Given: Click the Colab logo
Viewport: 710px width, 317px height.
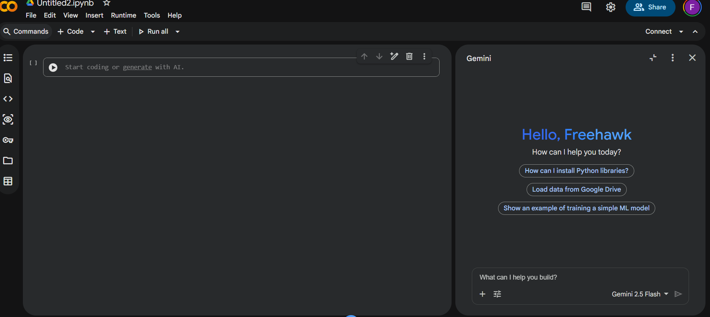Looking at the screenshot, I should click(x=9, y=6).
